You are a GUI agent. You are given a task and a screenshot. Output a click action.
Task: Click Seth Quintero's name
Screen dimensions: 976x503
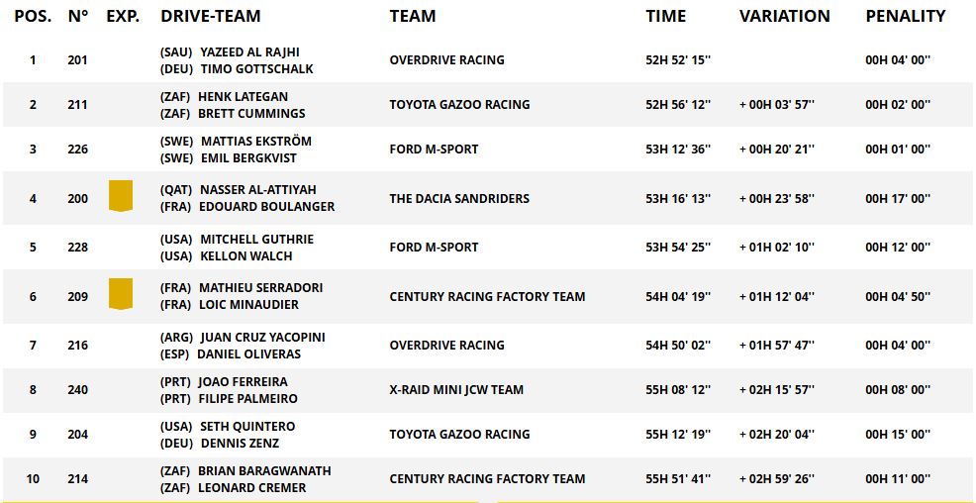click(x=247, y=427)
